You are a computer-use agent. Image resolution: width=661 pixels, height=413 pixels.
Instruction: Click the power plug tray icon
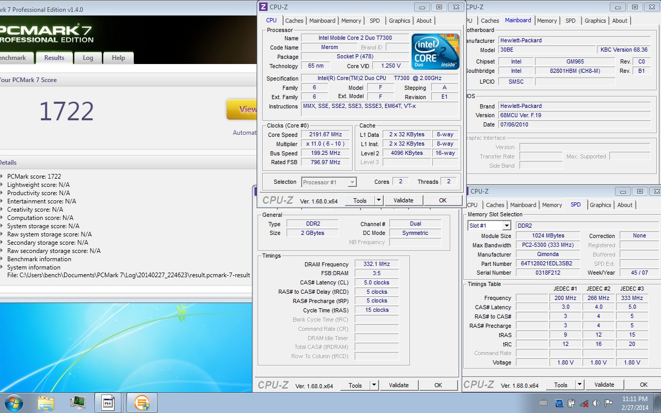pyautogui.click(x=572, y=403)
